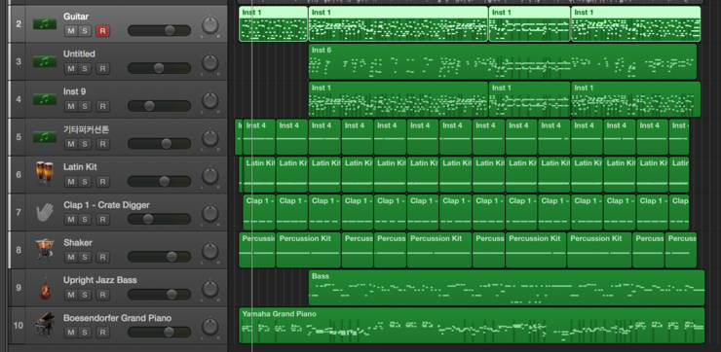Image resolution: width=721 pixels, height=352 pixels.
Task: Click the Latin Kit volume slider
Action: point(159,181)
